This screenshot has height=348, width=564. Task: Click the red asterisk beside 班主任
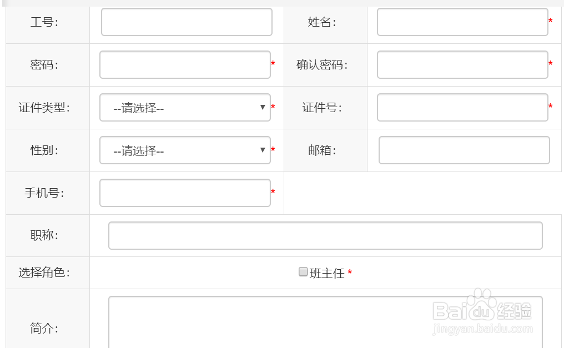tap(351, 272)
